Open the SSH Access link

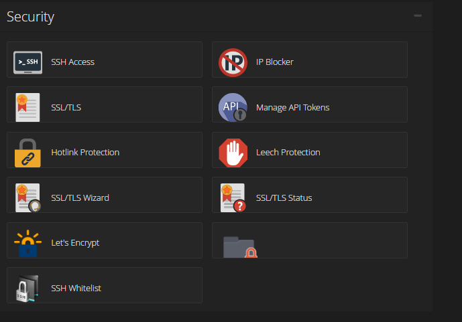click(x=72, y=62)
